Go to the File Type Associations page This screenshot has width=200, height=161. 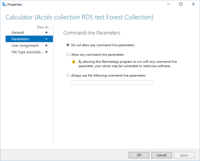click(27, 52)
